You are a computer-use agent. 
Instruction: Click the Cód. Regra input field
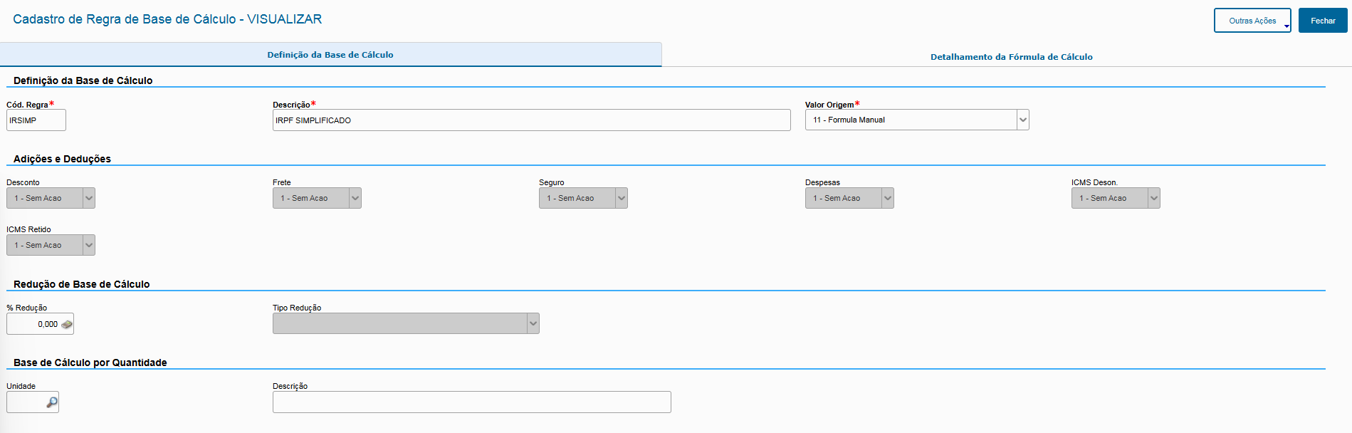[36, 120]
